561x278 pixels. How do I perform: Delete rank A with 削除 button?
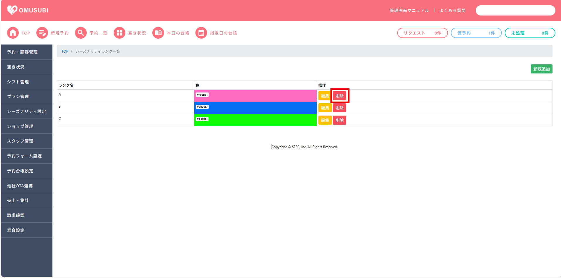click(x=340, y=96)
